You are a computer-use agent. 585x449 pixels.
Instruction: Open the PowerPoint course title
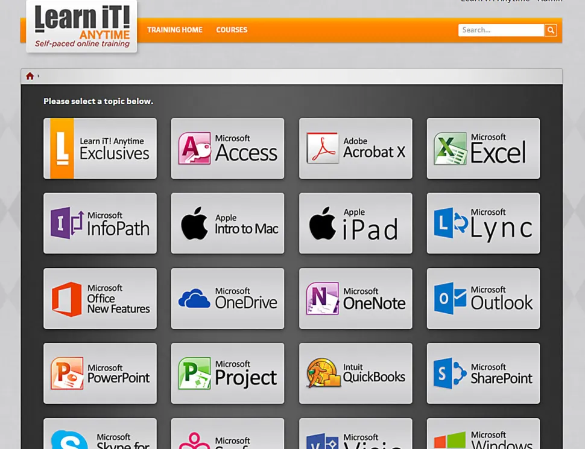[x=119, y=378]
